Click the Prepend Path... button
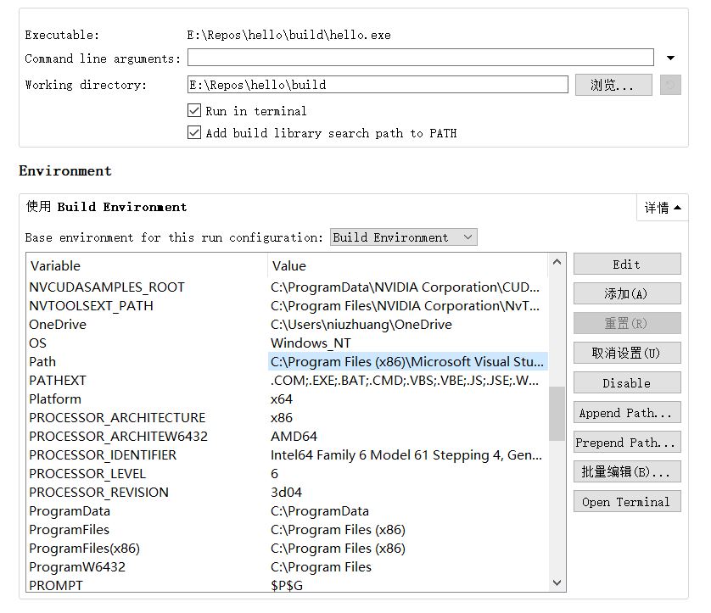The width and height of the screenshot is (711, 613). [626, 443]
